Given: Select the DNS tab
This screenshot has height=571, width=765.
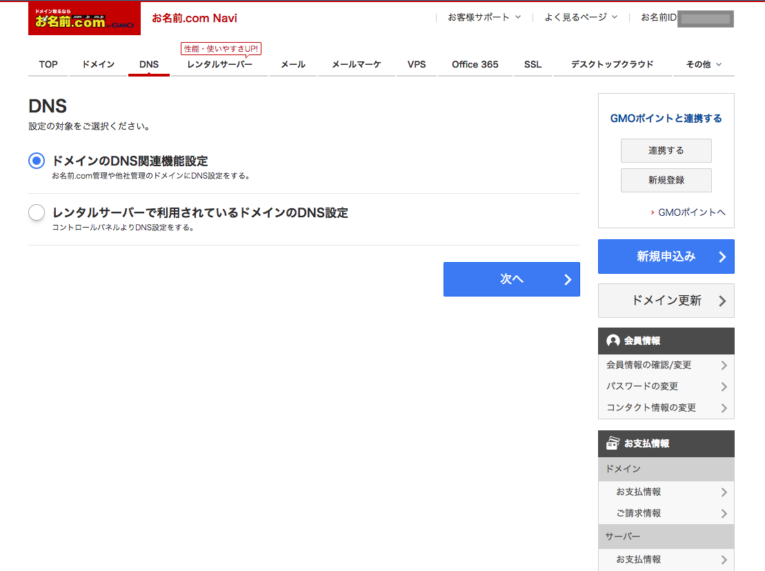Looking at the screenshot, I should coord(149,64).
